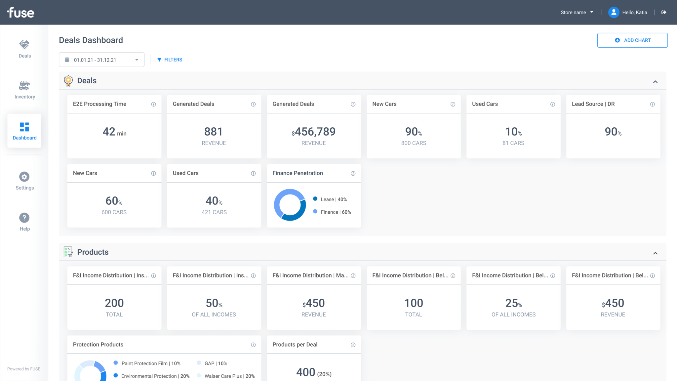Viewport: 677px width, 381px height.
Task: Open Settings in the sidebar
Action: (24, 181)
